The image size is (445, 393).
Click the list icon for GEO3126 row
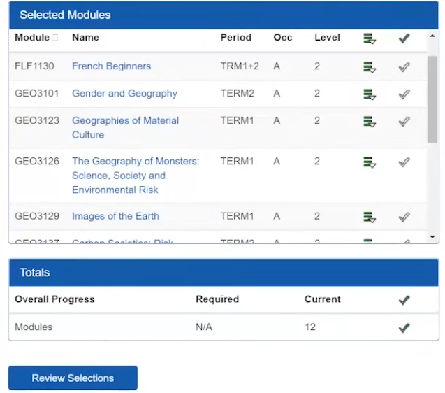point(370,162)
